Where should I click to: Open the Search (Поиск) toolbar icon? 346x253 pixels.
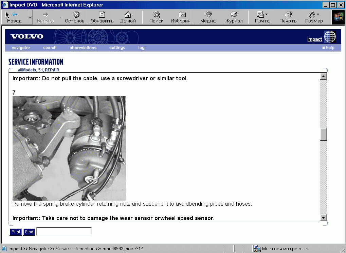(156, 15)
